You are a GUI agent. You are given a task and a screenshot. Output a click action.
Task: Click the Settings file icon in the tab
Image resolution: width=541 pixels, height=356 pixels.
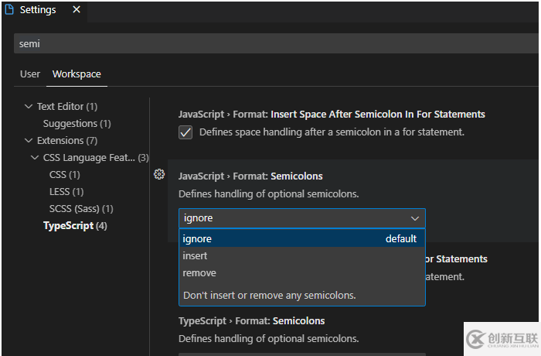9,10
